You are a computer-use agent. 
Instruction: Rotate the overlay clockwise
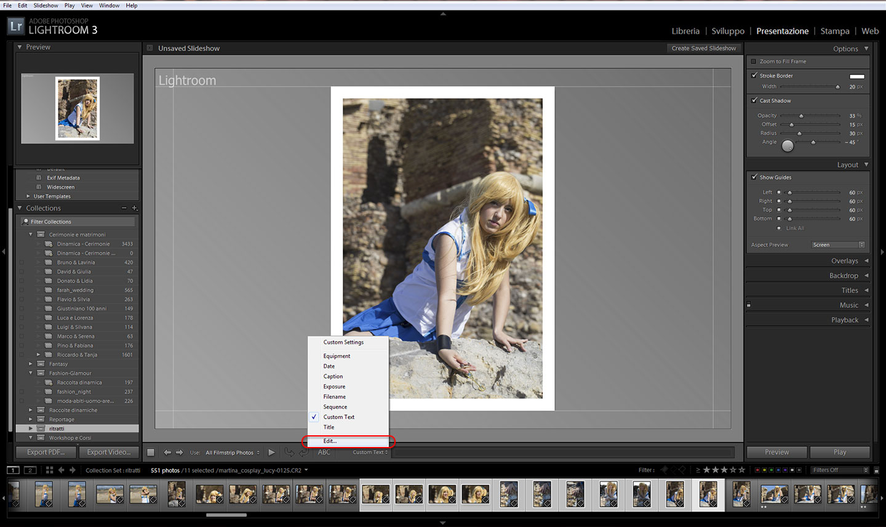click(x=303, y=453)
